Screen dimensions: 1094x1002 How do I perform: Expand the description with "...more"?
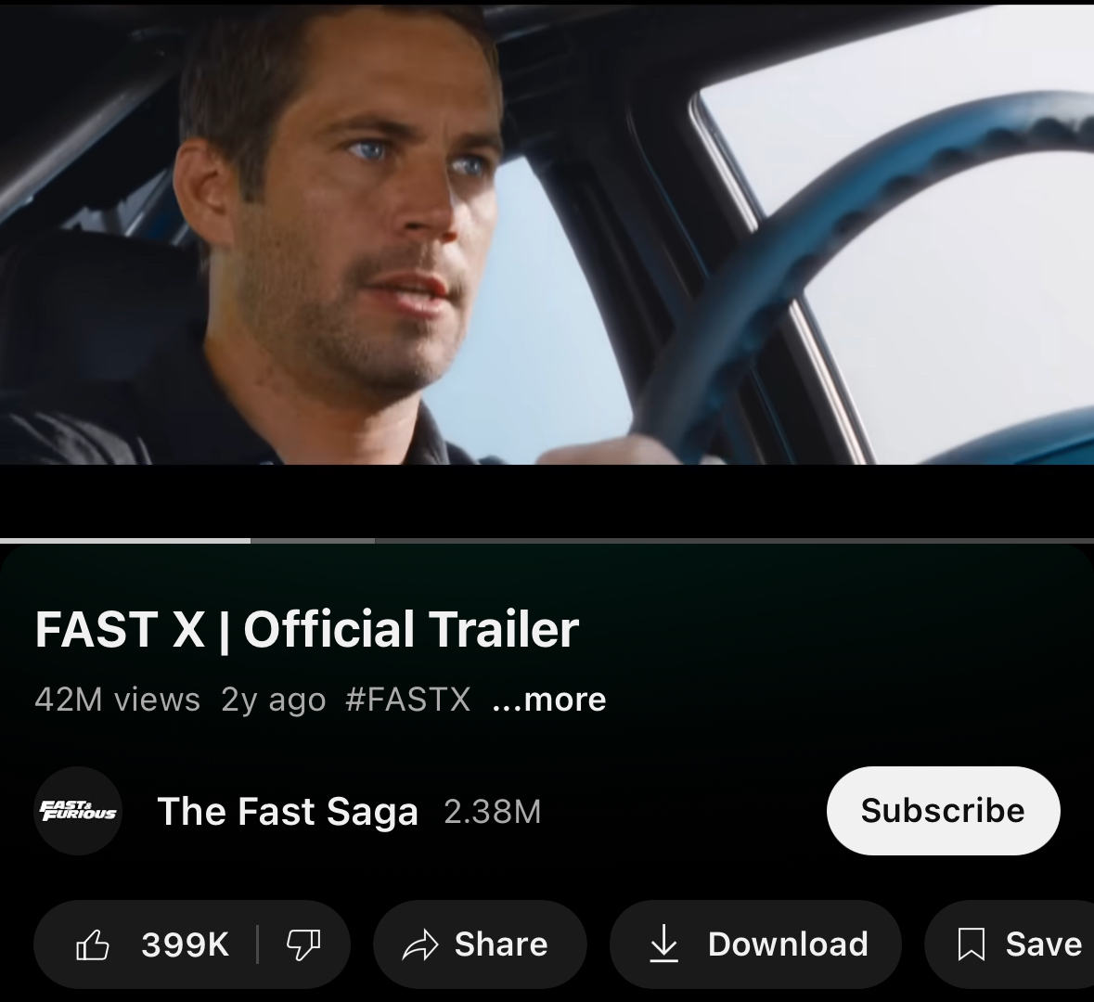coord(549,700)
